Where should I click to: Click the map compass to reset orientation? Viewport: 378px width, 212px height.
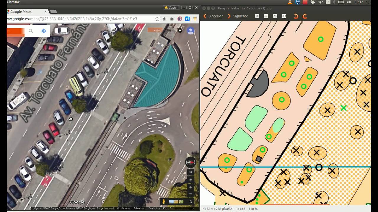point(190,162)
